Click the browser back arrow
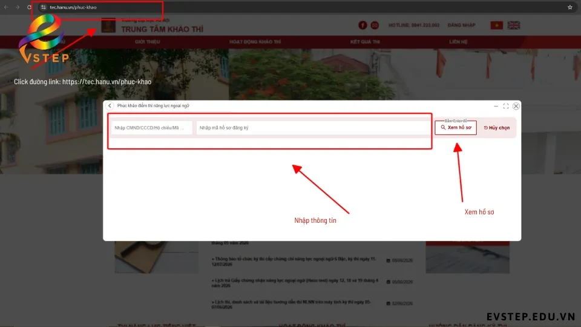Screen dimensions: 581x327 click(x=6, y=7)
